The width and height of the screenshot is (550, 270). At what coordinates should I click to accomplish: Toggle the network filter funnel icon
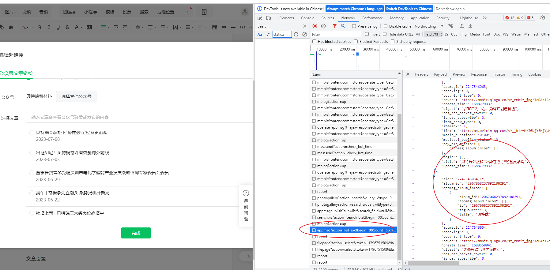coord(335,26)
